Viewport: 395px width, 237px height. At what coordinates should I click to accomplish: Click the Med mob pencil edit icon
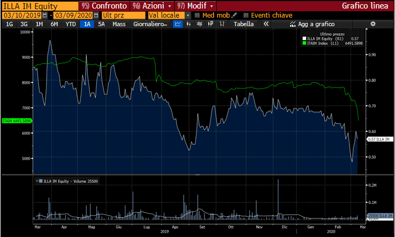click(234, 15)
